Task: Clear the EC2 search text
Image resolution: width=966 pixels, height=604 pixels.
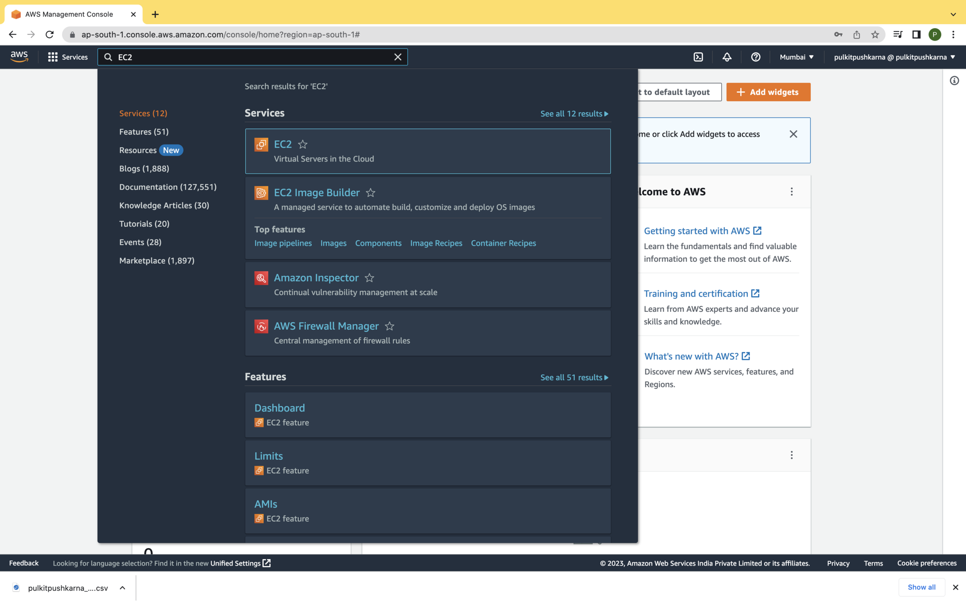Action: coord(398,57)
